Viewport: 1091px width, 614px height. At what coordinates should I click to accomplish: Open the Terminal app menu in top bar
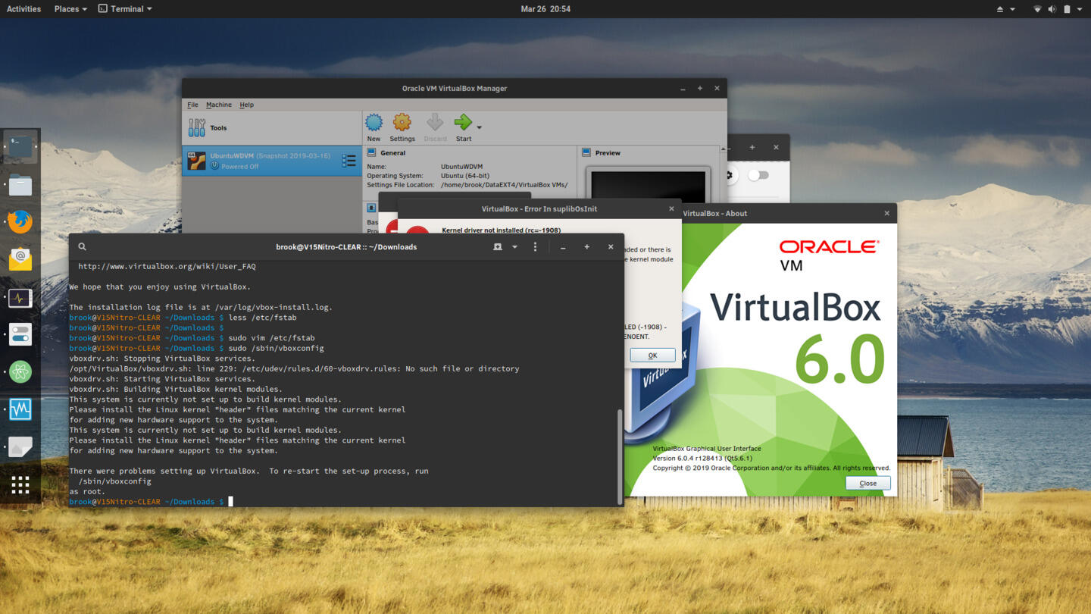(125, 9)
